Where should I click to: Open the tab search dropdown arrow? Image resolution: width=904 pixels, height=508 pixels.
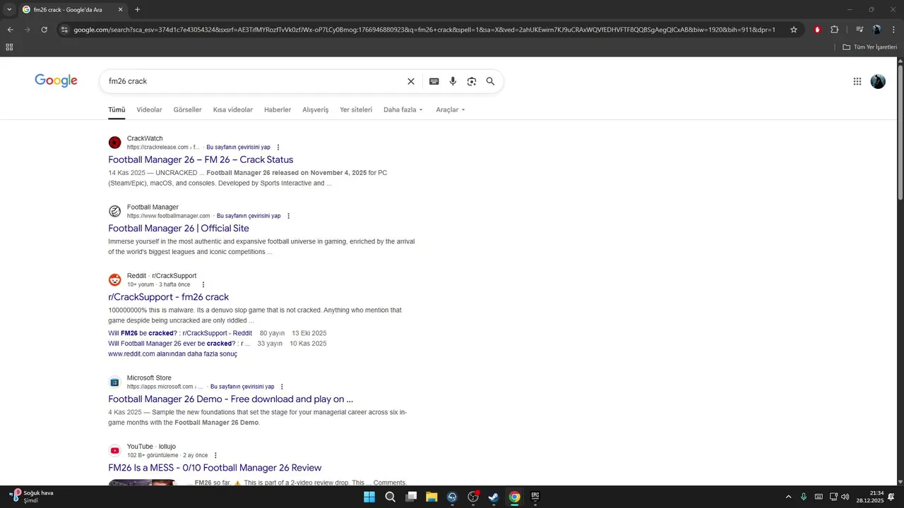pyautogui.click(x=9, y=10)
